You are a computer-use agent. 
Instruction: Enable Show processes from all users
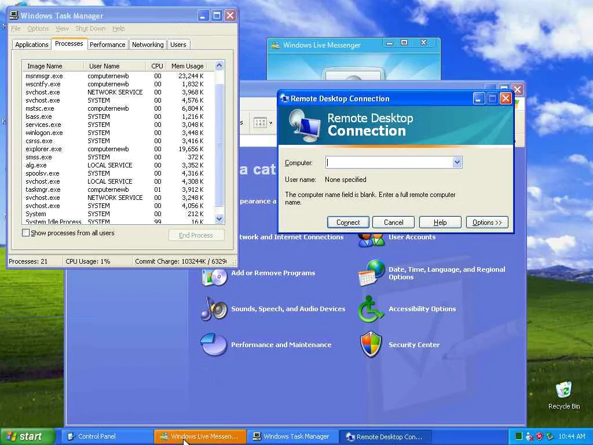click(x=25, y=233)
